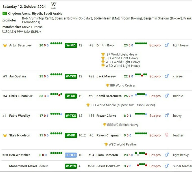Click Box-pro link in Frazer Clarke row
This screenshot has height=172, width=192.
pyautogui.click(x=155, y=116)
